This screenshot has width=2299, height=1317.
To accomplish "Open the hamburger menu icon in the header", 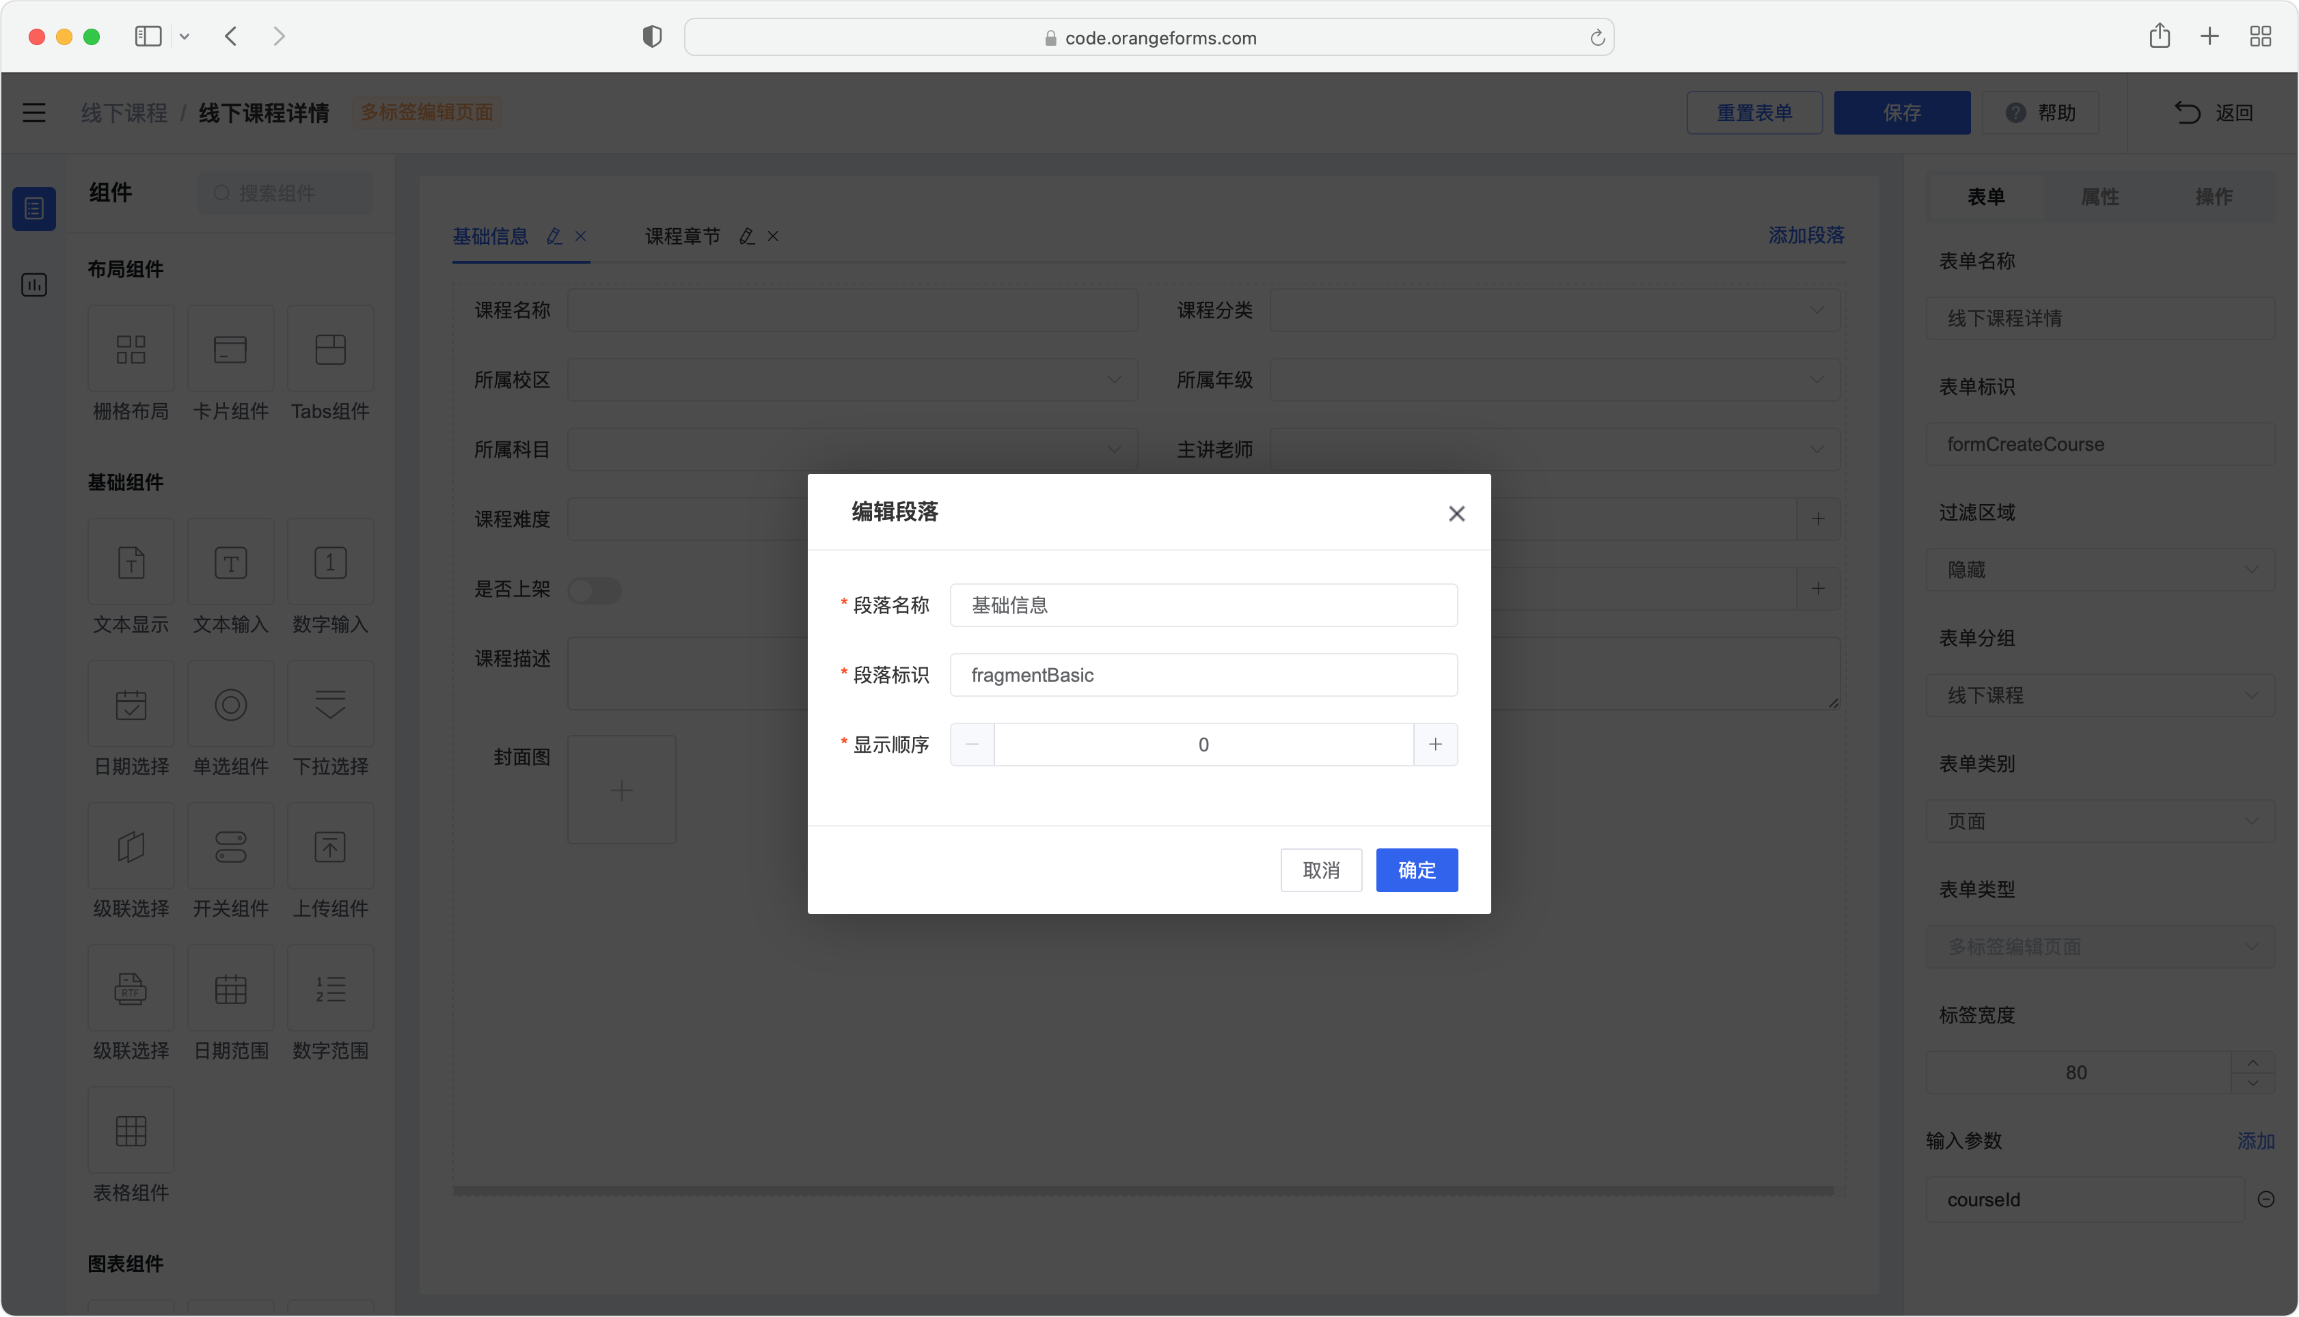I will tap(33, 113).
